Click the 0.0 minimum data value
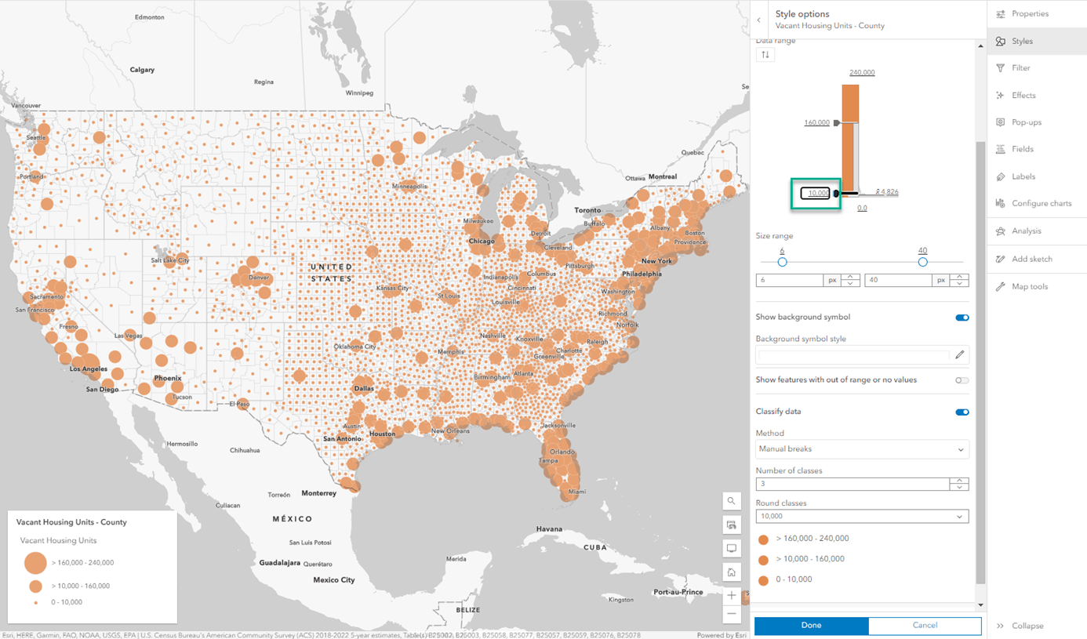The height and width of the screenshot is (639, 1087). coord(862,209)
